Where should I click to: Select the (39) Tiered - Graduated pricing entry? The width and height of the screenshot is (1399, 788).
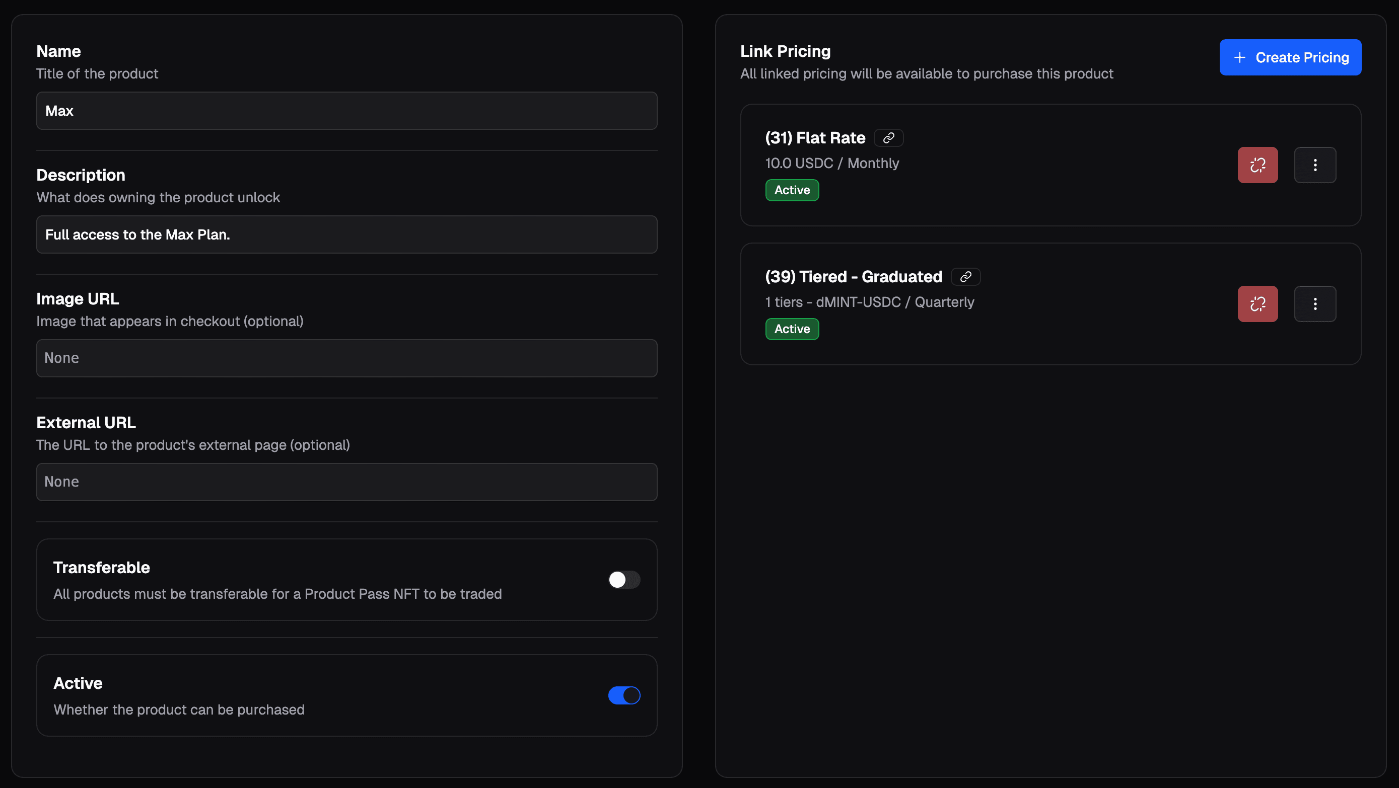pos(853,277)
